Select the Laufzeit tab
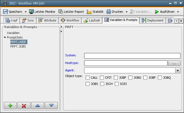This screenshot has height=113, width=184. coord(92,20)
